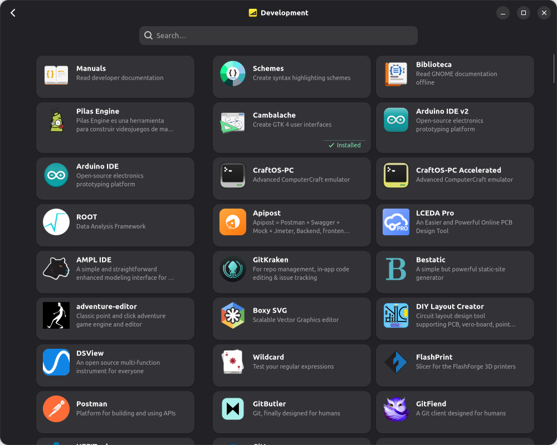557x445 pixels.
Task: Select the GitKraken app title
Action: pos(271,260)
